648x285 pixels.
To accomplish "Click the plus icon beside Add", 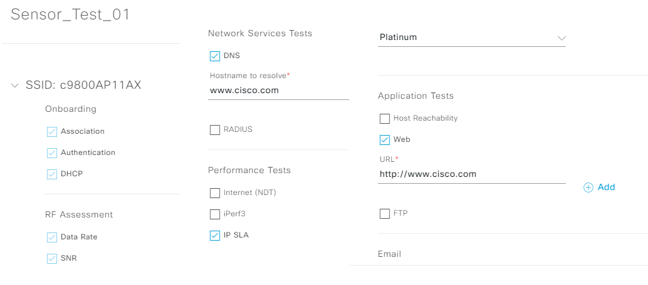I will tap(588, 187).
